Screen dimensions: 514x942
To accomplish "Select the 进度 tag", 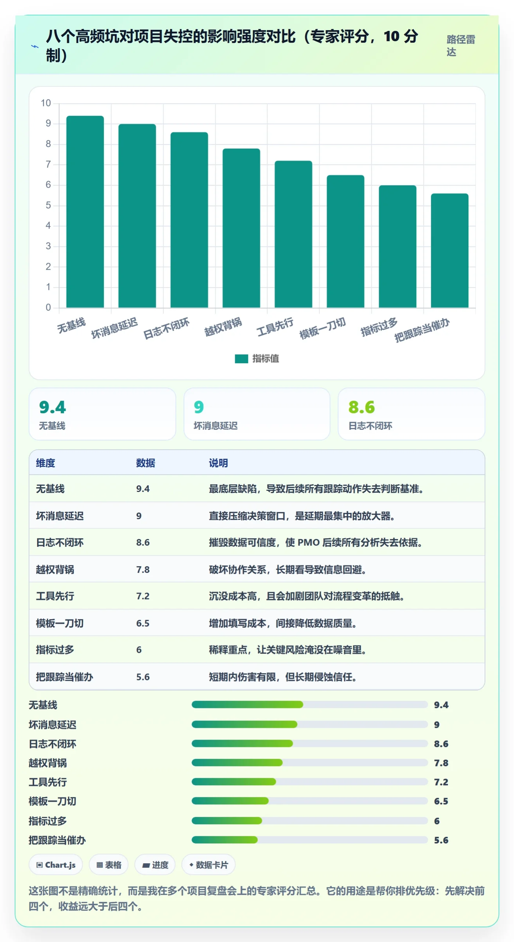I will (x=155, y=865).
